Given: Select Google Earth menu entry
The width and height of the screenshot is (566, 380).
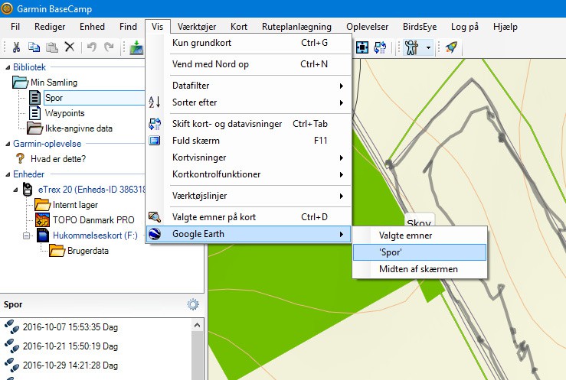Looking at the screenshot, I should click(x=249, y=234).
